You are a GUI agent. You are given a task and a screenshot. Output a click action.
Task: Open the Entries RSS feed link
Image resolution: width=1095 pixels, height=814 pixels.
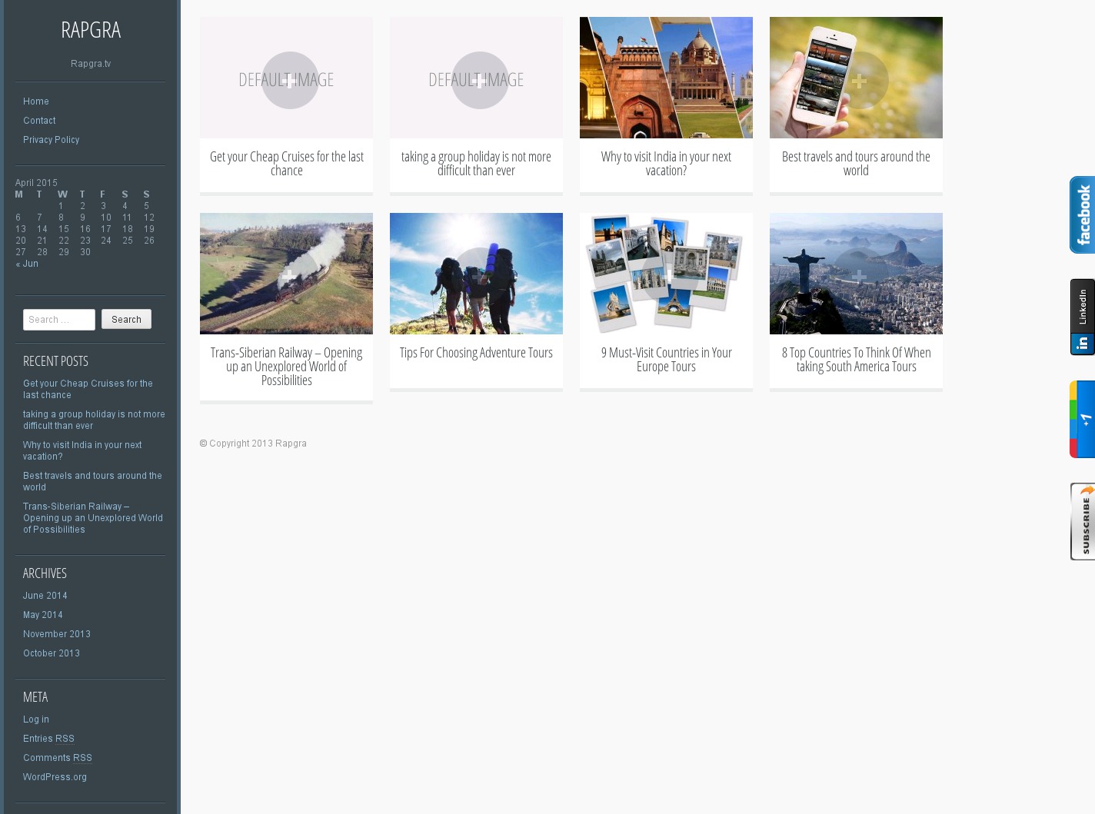point(48,739)
